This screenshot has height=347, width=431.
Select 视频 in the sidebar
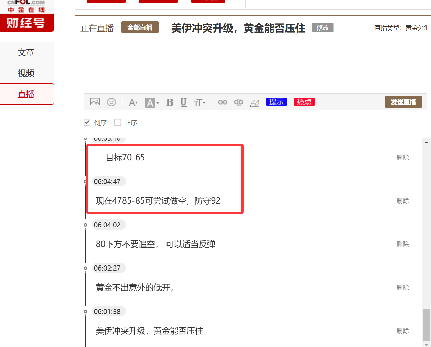[26, 73]
